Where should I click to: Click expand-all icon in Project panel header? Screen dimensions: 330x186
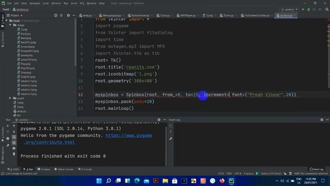[x=61, y=16]
